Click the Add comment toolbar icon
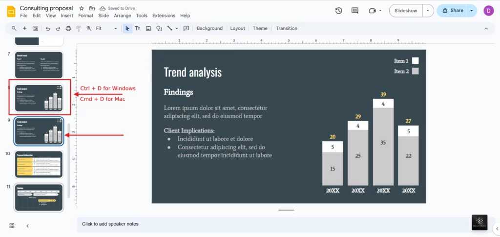 [x=186, y=29]
